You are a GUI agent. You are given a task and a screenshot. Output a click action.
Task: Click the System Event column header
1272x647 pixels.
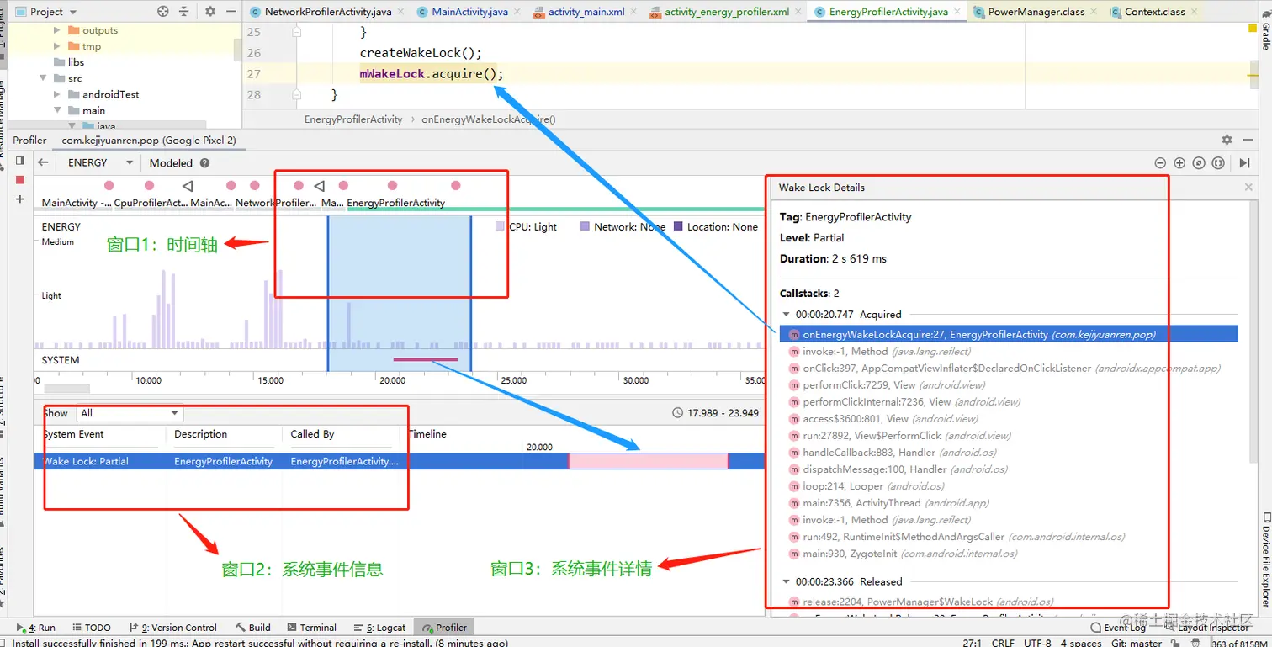point(100,434)
